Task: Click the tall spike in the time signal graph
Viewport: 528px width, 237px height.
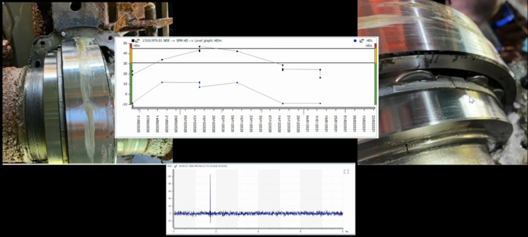Action: pos(210,191)
